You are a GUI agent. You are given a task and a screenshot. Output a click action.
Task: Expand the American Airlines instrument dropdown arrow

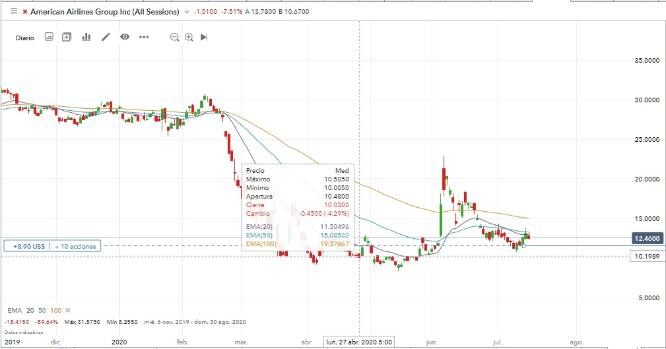pyautogui.click(x=186, y=13)
